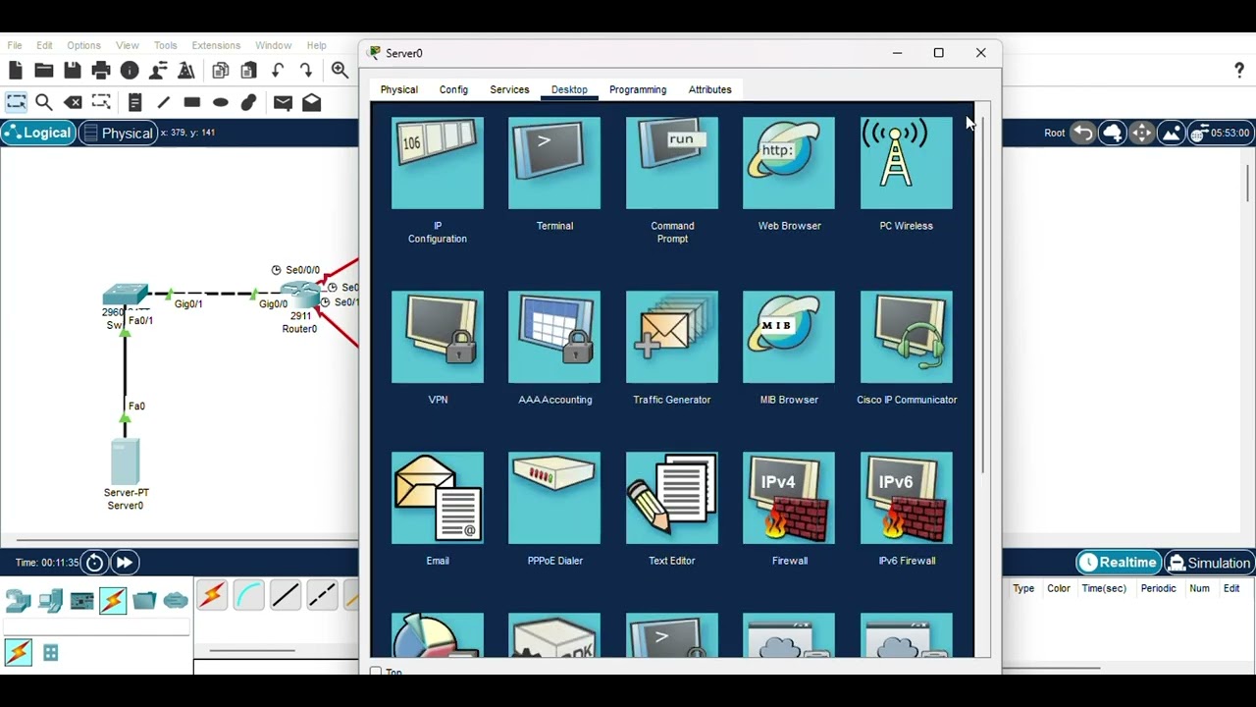
Task: Pick the Console cable connection
Action: pyautogui.click(x=249, y=595)
